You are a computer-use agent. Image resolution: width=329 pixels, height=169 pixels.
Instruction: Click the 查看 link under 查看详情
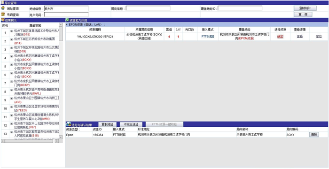pyautogui.click(x=300, y=36)
